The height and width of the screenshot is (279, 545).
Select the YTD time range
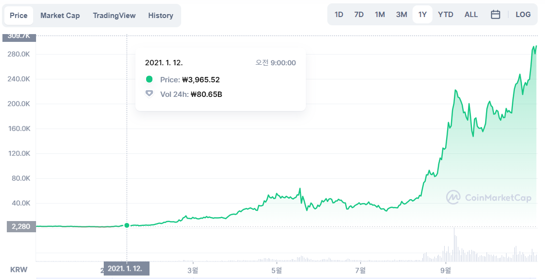445,15
